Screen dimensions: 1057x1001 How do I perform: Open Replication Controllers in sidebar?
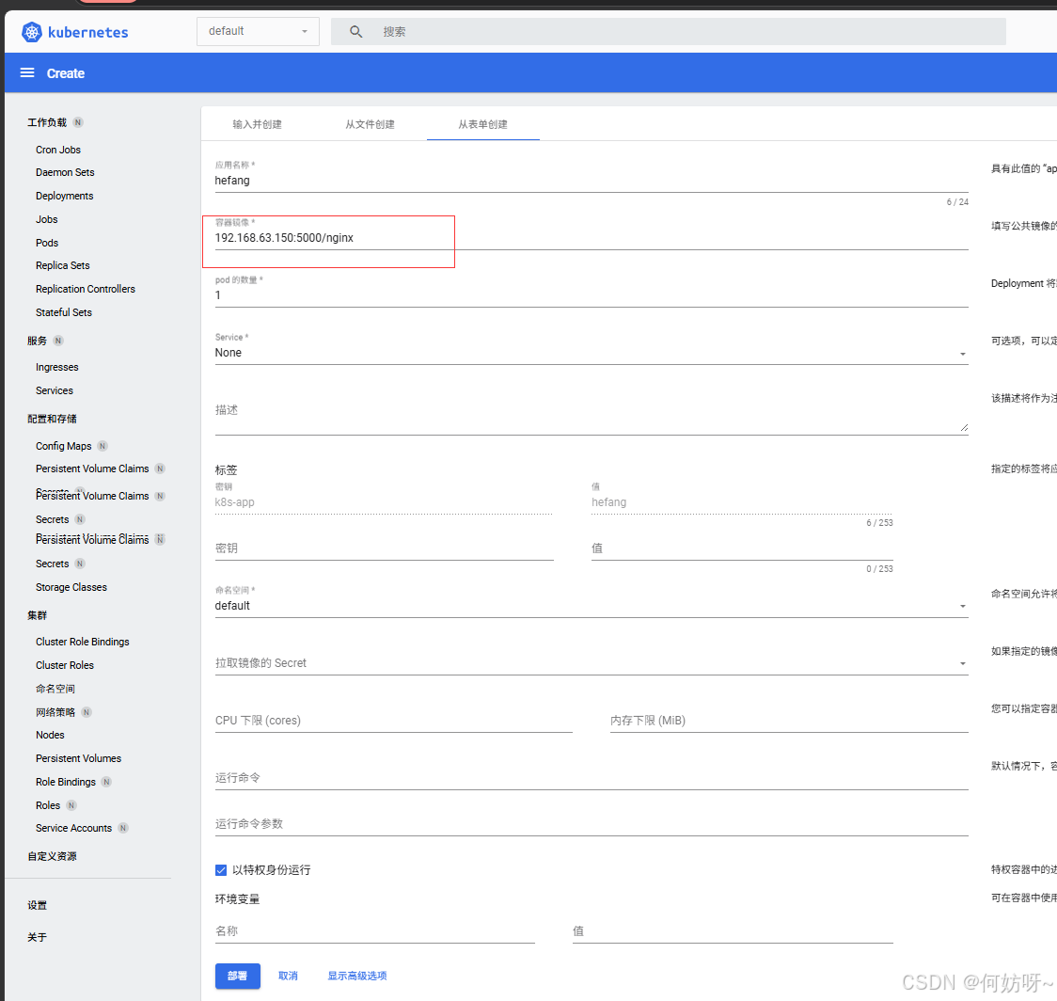(86, 289)
